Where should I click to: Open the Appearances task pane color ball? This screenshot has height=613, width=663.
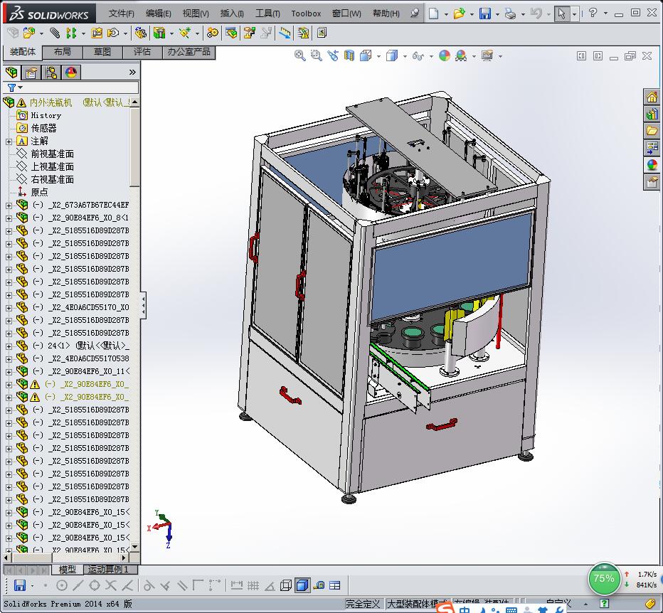point(652,165)
